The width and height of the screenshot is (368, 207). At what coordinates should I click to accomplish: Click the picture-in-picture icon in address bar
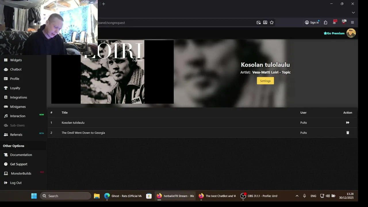click(x=258, y=22)
